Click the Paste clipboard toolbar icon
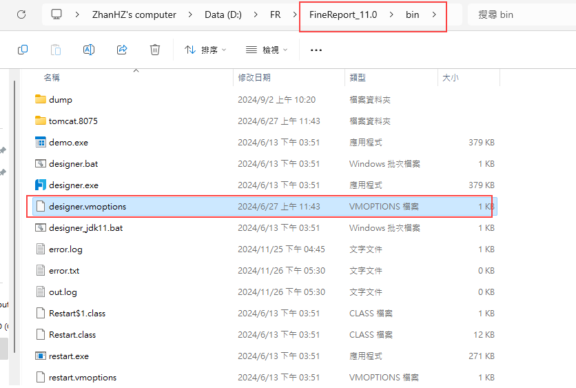Image resolution: width=576 pixels, height=388 pixels. 56,50
